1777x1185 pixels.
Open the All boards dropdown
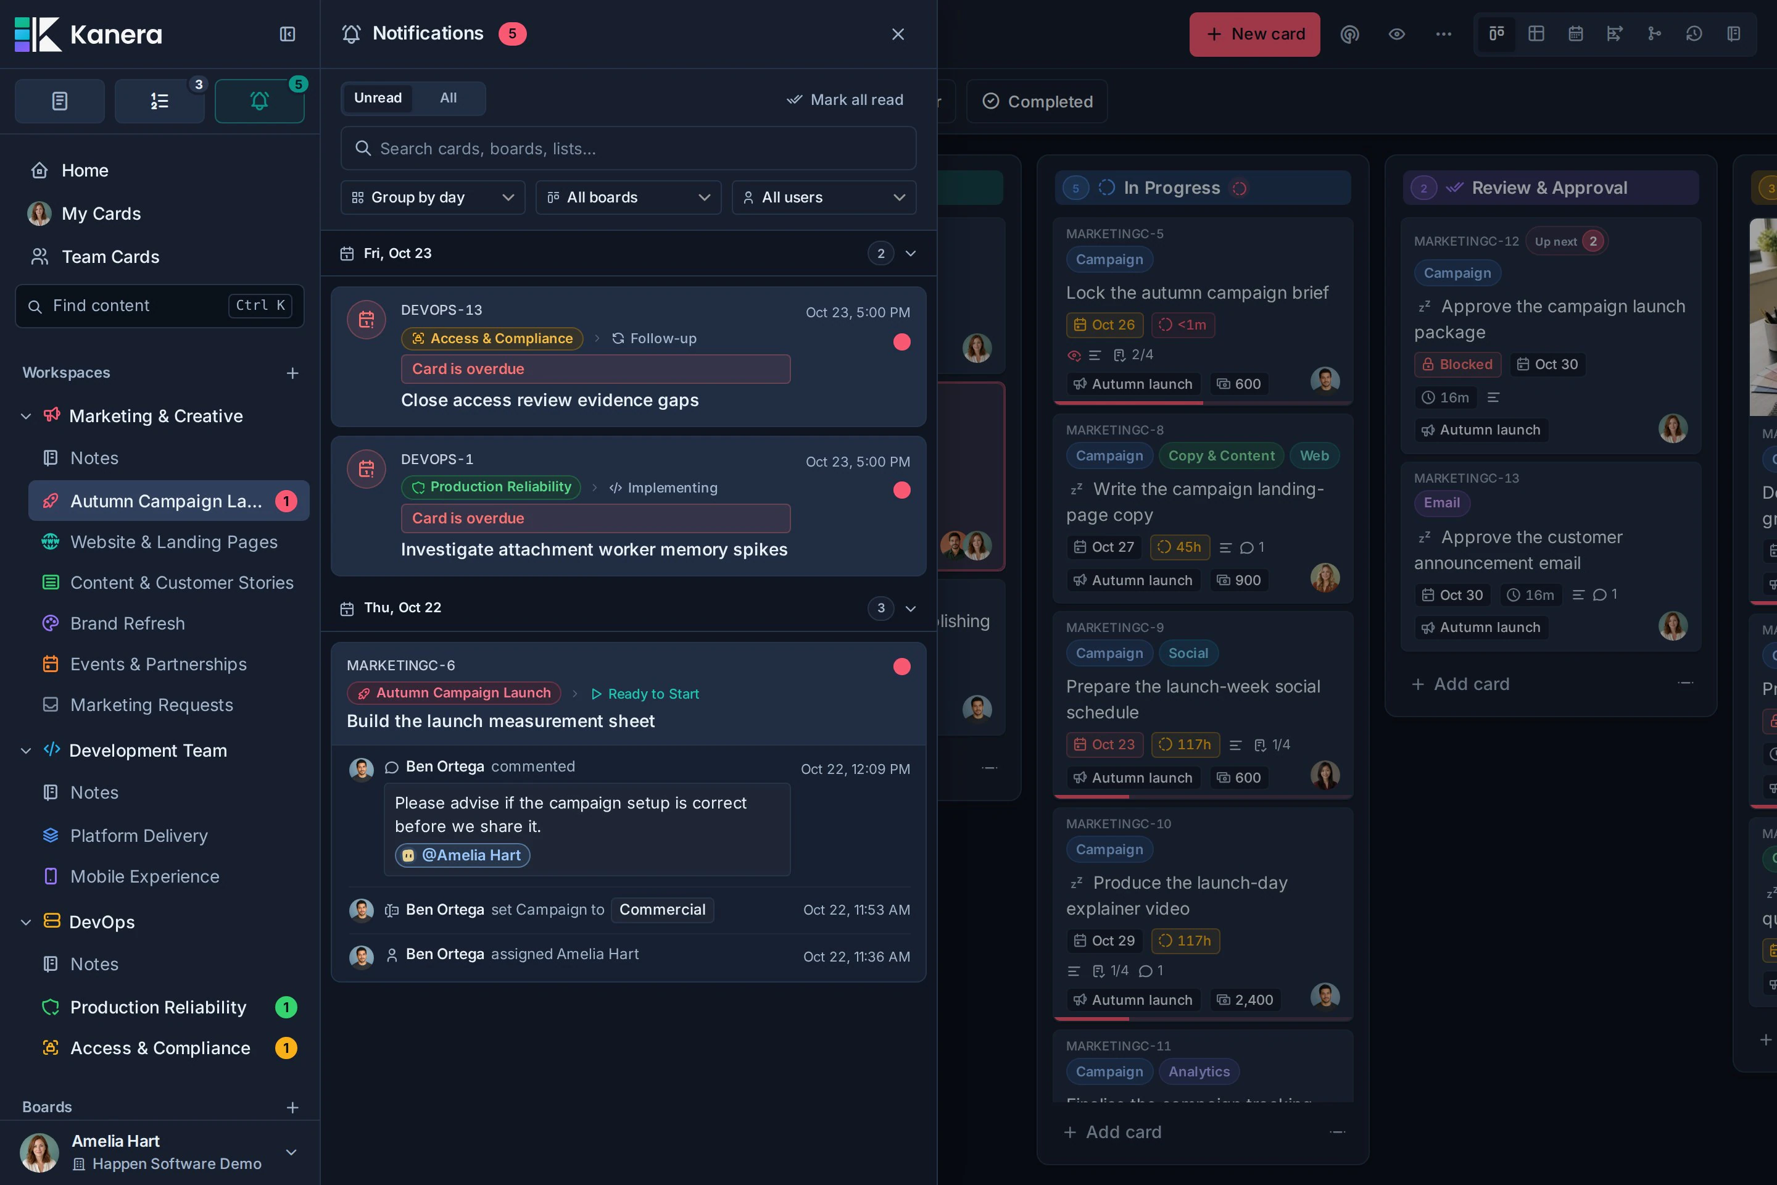click(629, 197)
